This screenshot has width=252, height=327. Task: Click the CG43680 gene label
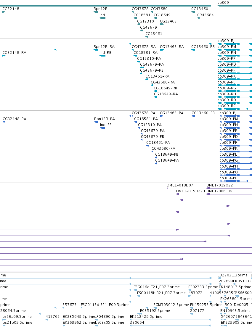click(x=159, y=9)
